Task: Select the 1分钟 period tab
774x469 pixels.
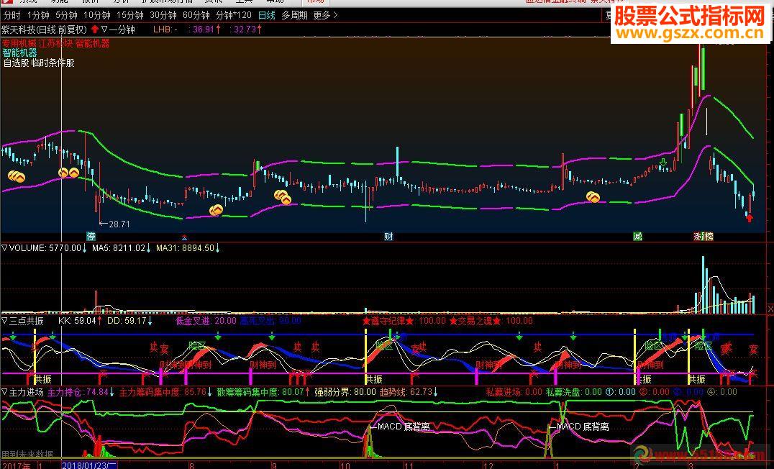Action: 38,15
